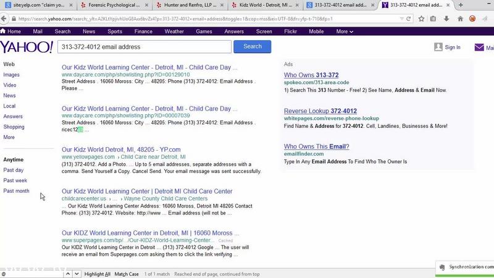Image resolution: width=494 pixels, height=278 pixels.
Task: Open Cached link for superpages result
Action: click(x=225, y=240)
